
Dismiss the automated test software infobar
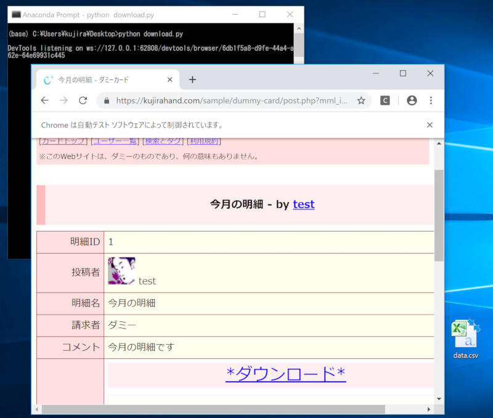[430, 125]
